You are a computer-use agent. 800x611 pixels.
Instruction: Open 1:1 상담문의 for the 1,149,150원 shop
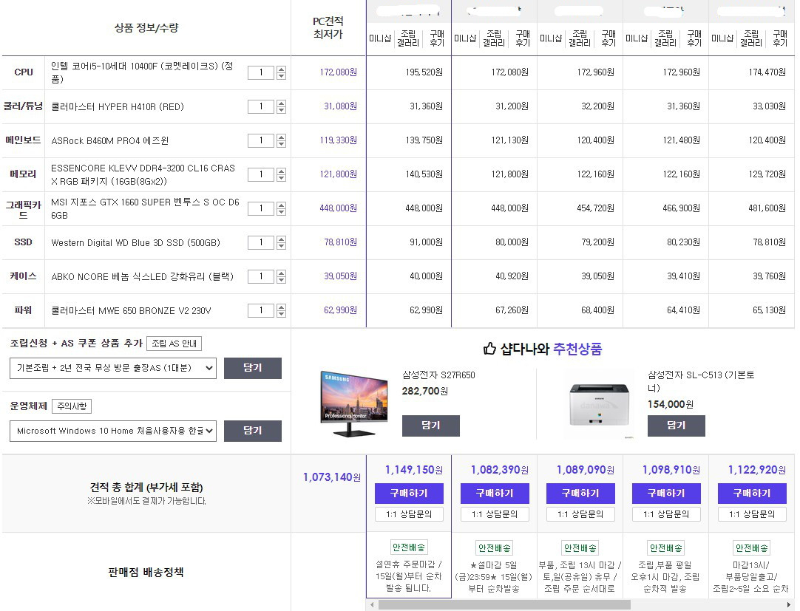[409, 514]
